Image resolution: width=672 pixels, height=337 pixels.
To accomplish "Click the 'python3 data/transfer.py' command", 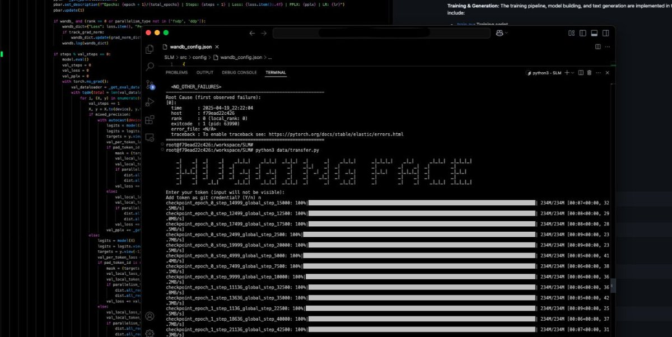I will (x=287, y=151).
